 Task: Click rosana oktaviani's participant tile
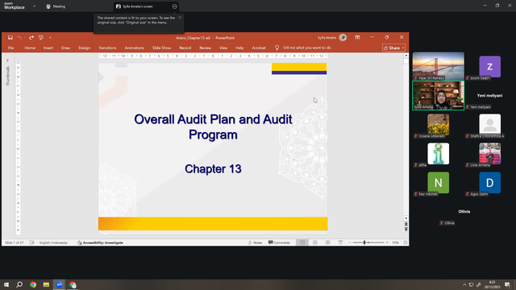pyautogui.click(x=439, y=125)
